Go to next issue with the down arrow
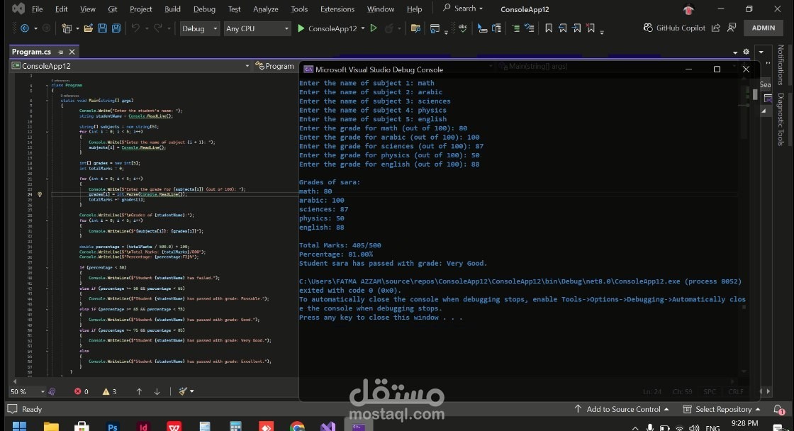 pyautogui.click(x=157, y=391)
